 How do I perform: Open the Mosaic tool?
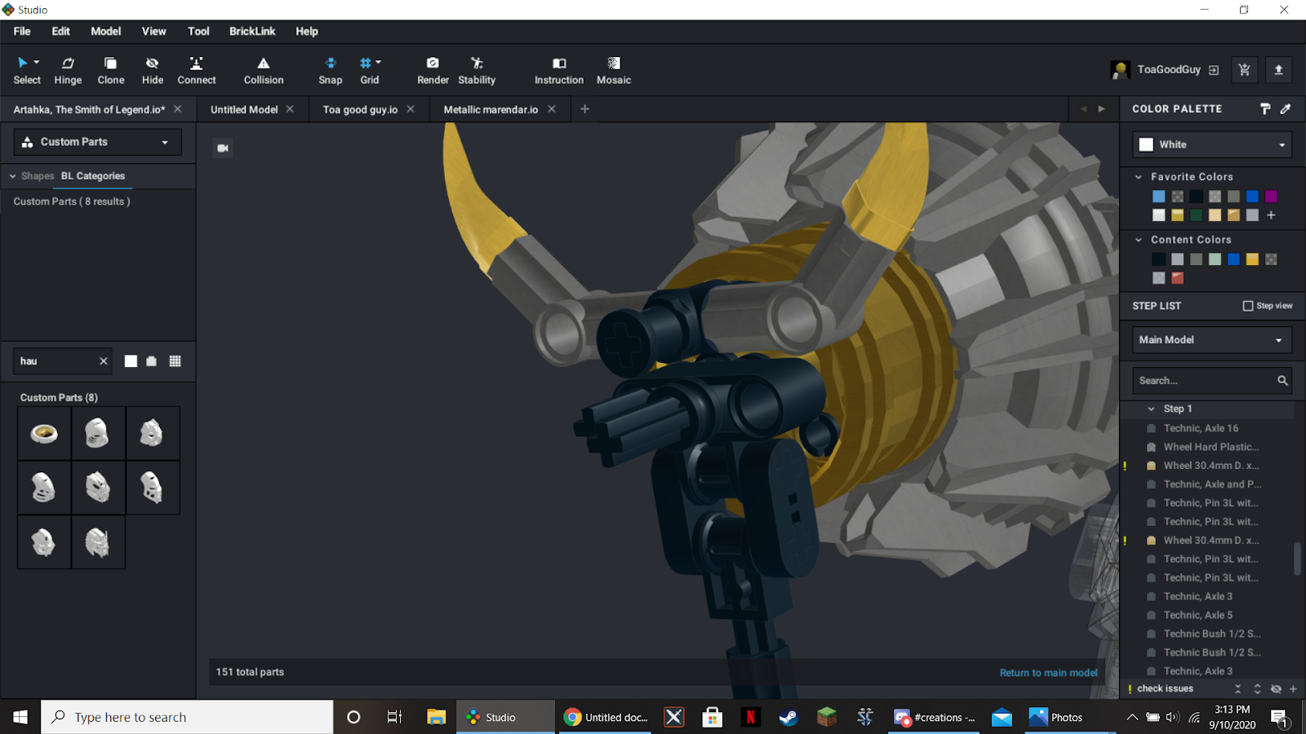point(614,71)
